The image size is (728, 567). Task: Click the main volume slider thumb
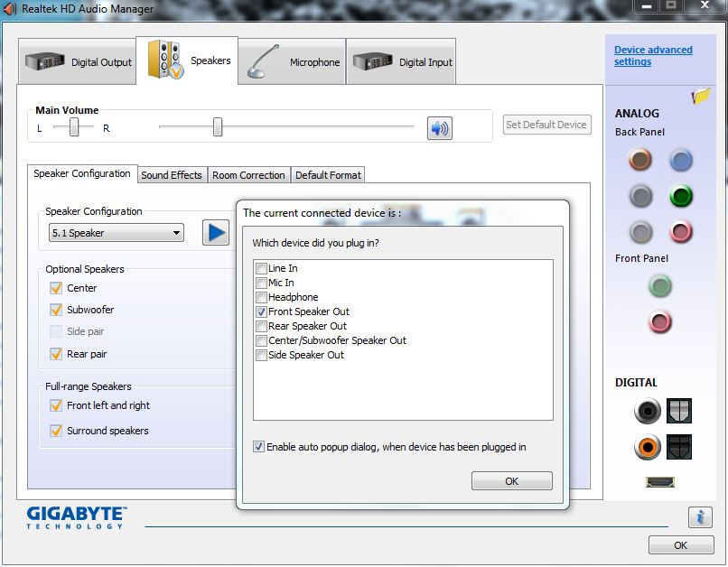point(218,127)
